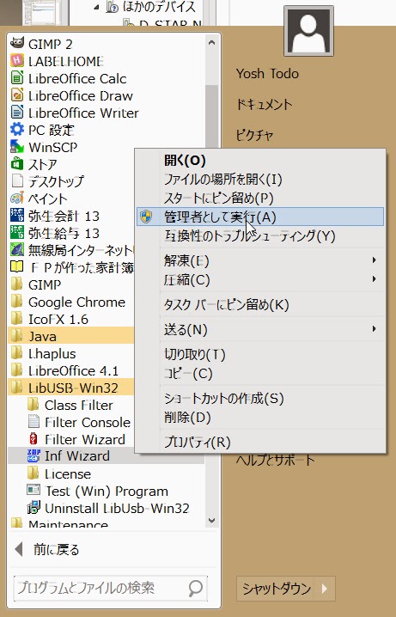Click the Uninstall LibUsb-Win32 icon
The width and height of the screenshot is (396, 617).
34,508
